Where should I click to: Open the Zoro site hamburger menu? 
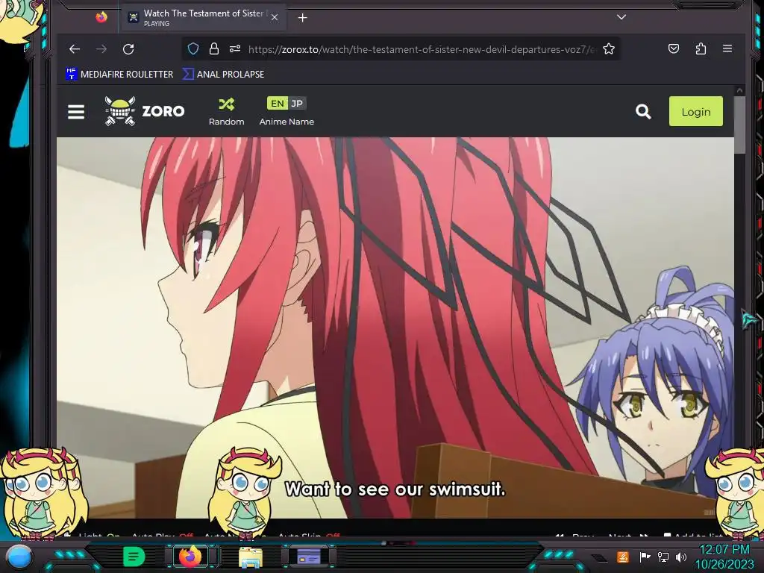76,112
